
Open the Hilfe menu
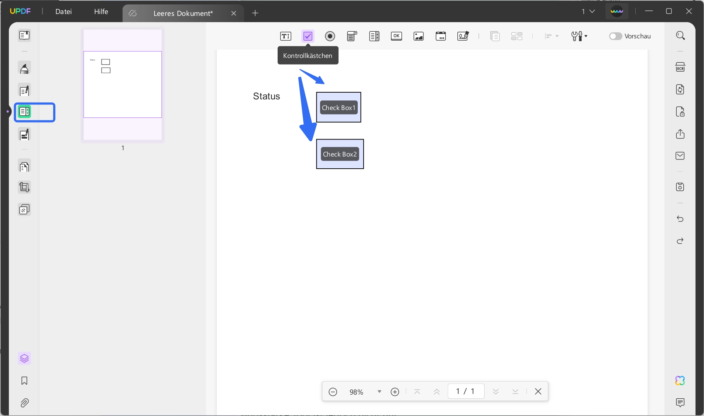101,11
